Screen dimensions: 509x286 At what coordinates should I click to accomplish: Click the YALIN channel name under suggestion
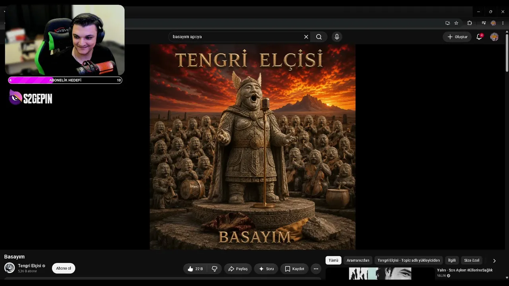441,276
